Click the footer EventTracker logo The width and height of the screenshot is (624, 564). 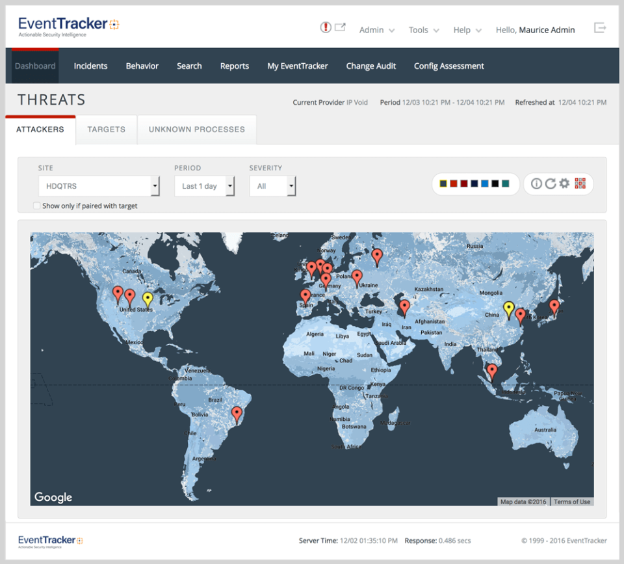pos(50,541)
